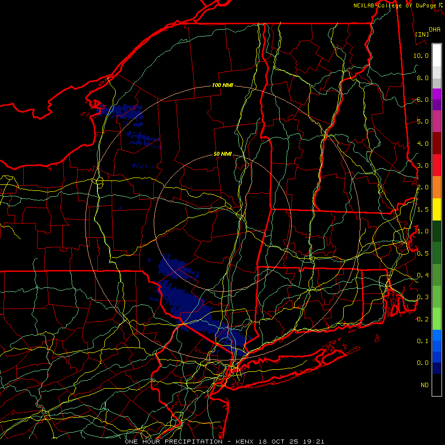Click the '10.0' scale label

click(x=421, y=55)
